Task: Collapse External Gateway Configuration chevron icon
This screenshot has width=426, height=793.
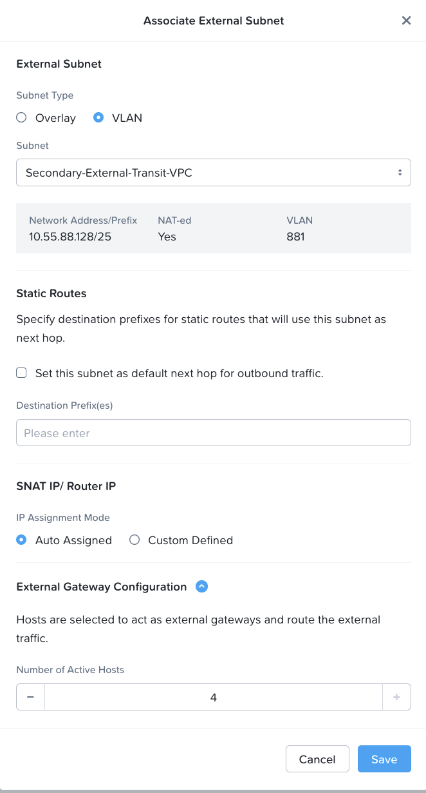Action: coord(201,587)
